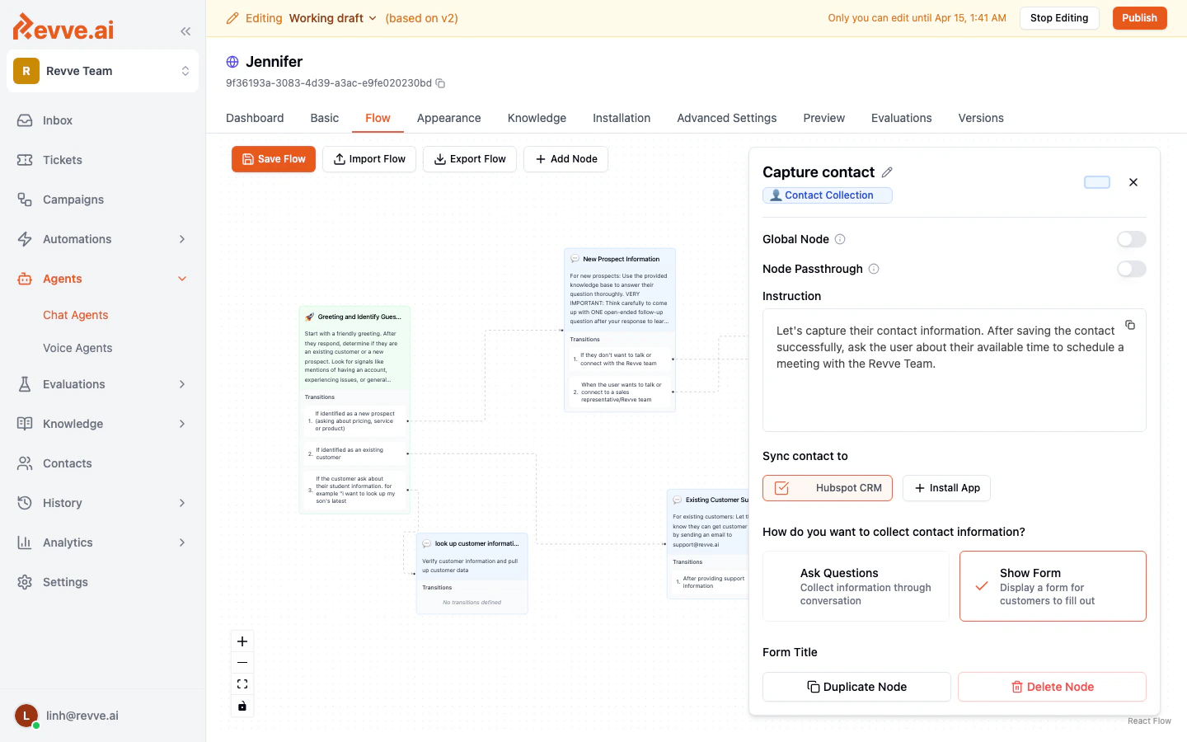Open the Revve Team workspace switcher
1187x742 pixels.
tap(102, 71)
